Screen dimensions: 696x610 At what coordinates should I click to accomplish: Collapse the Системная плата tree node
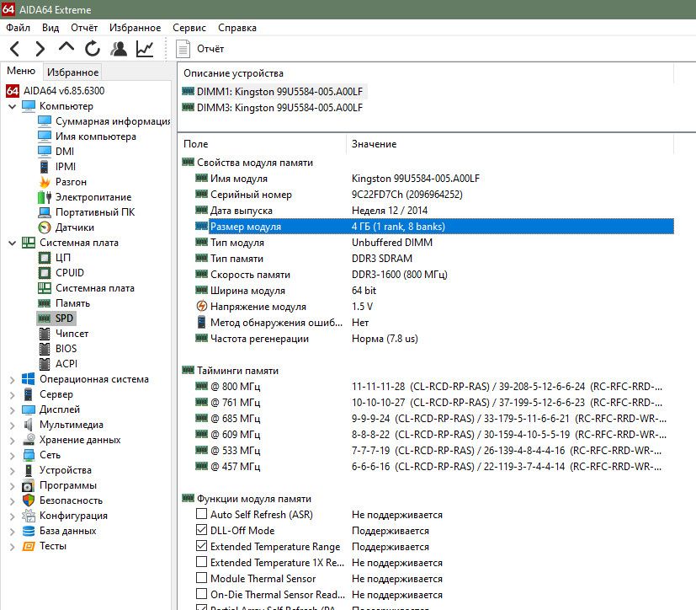(x=13, y=243)
